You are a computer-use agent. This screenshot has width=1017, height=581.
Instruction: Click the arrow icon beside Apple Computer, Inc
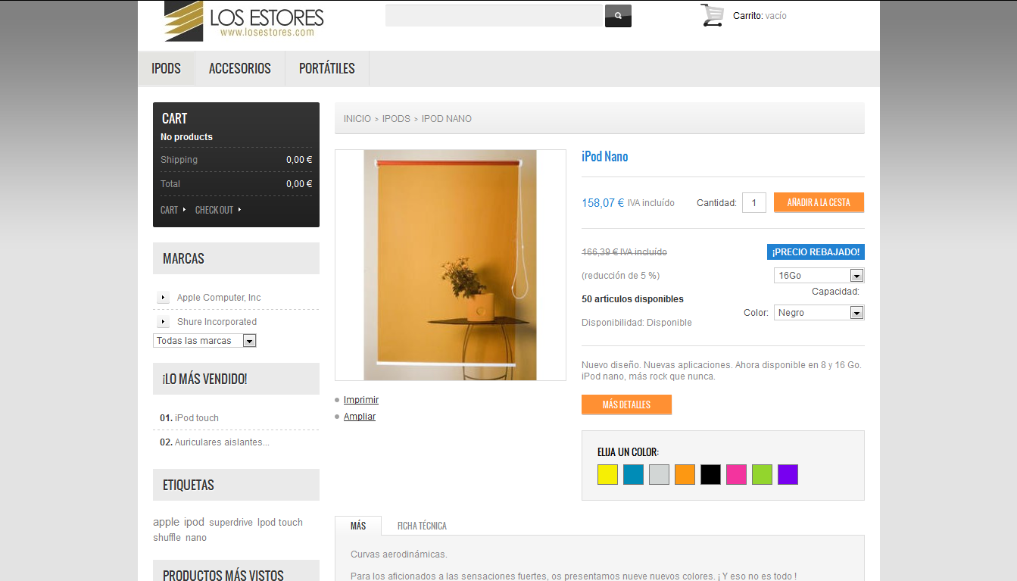click(163, 298)
